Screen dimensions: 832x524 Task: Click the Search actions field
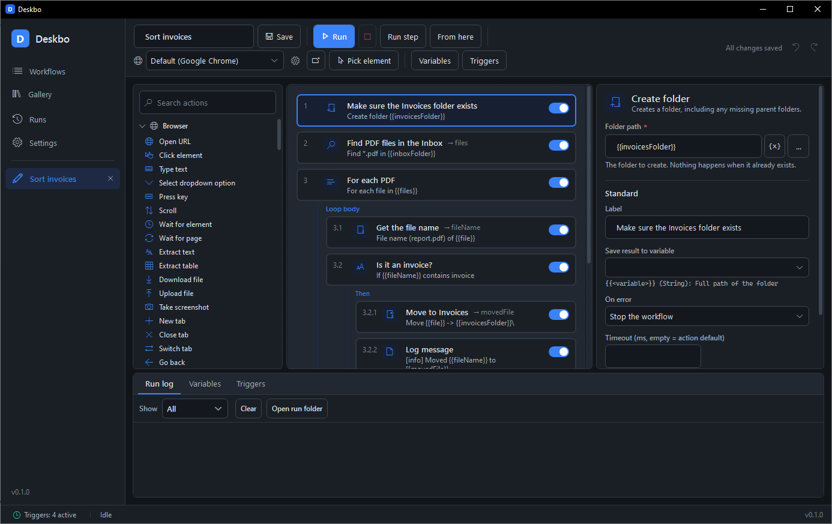click(x=208, y=103)
